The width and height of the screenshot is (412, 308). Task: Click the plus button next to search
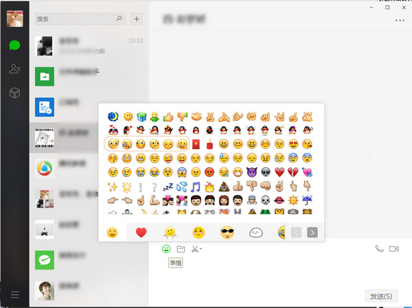pyautogui.click(x=137, y=19)
